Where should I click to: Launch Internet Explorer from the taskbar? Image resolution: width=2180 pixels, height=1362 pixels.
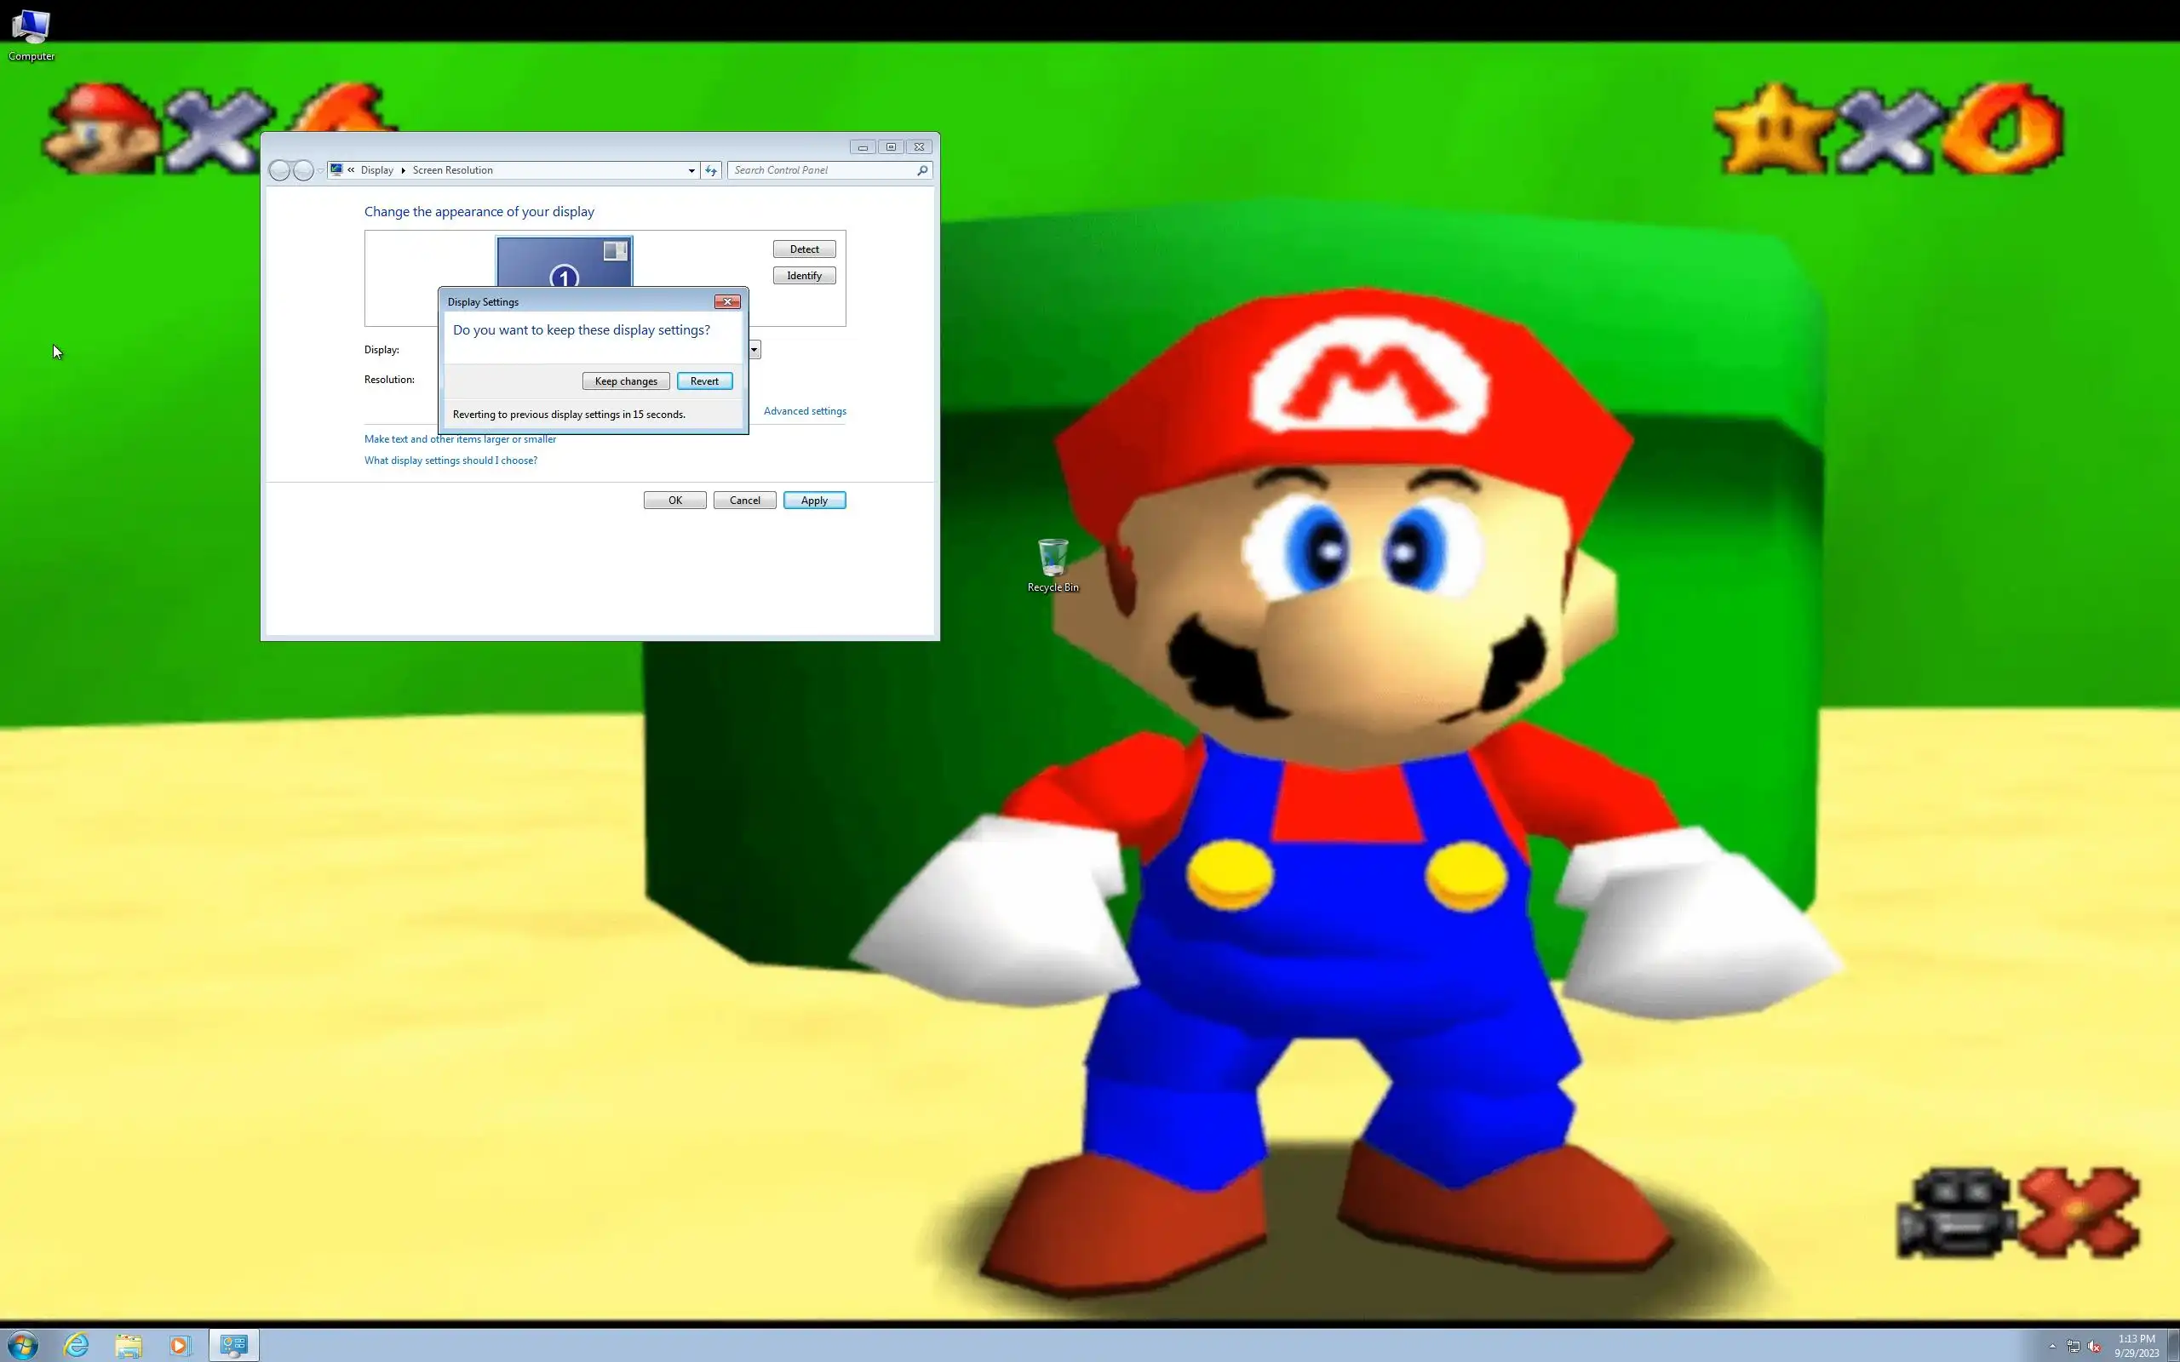click(x=77, y=1345)
